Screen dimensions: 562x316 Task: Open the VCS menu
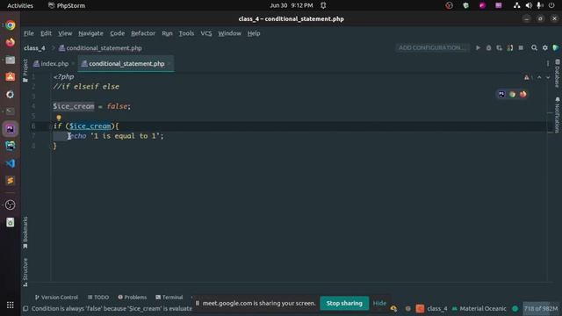pos(206,33)
